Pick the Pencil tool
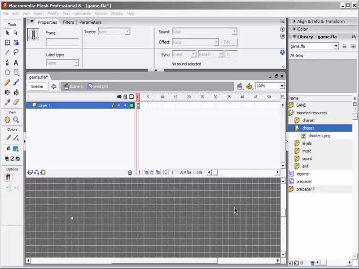The width and height of the screenshot is (359, 269). point(7,82)
